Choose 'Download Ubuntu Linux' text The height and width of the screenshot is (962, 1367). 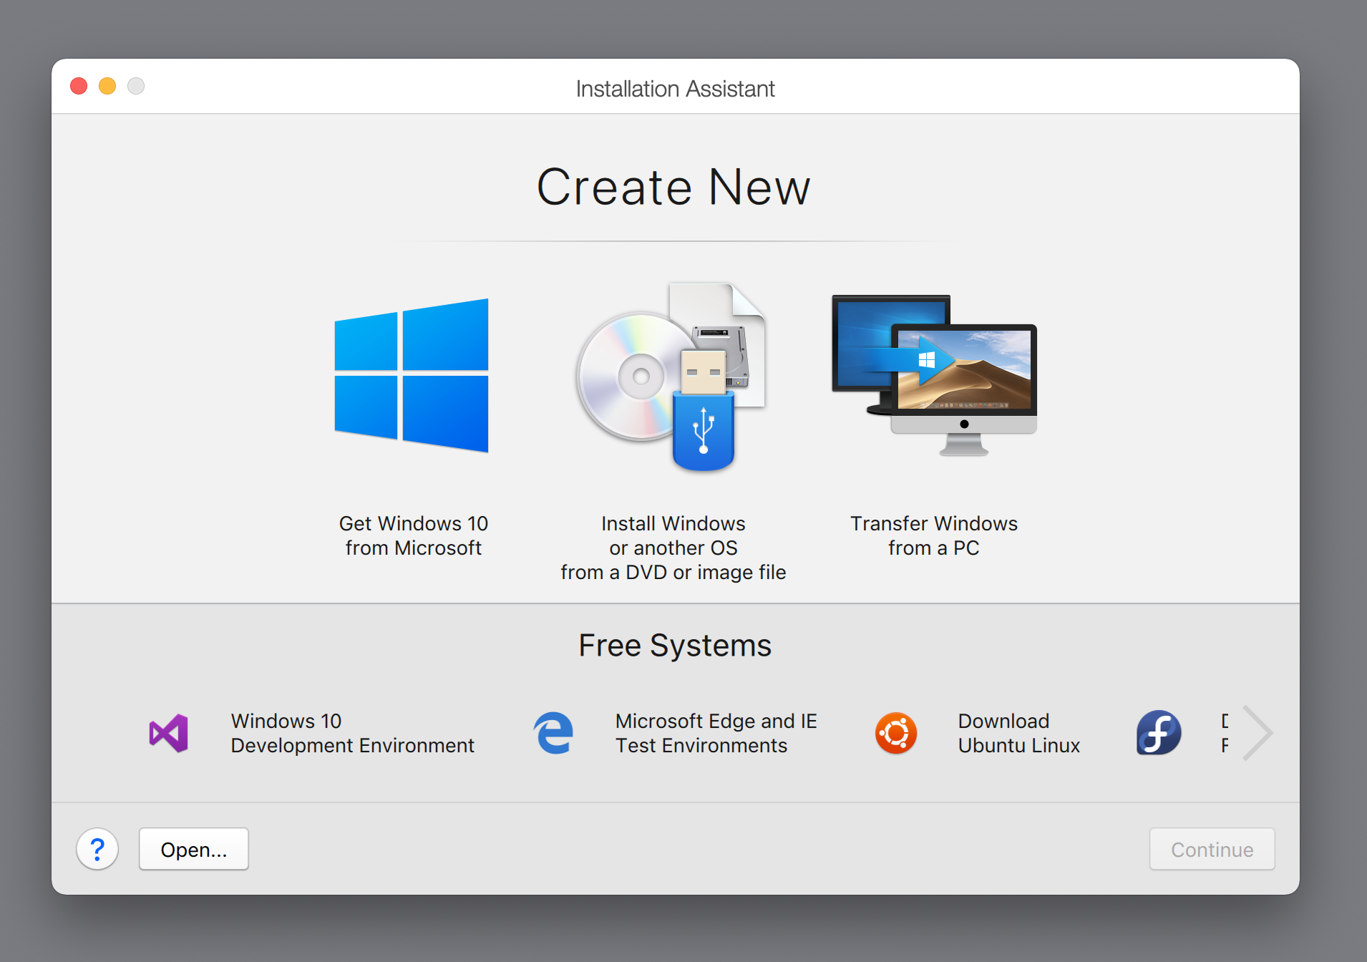tap(1019, 733)
